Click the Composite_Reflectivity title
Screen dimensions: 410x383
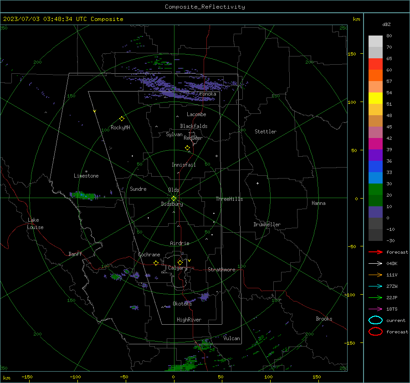(205, 7)
